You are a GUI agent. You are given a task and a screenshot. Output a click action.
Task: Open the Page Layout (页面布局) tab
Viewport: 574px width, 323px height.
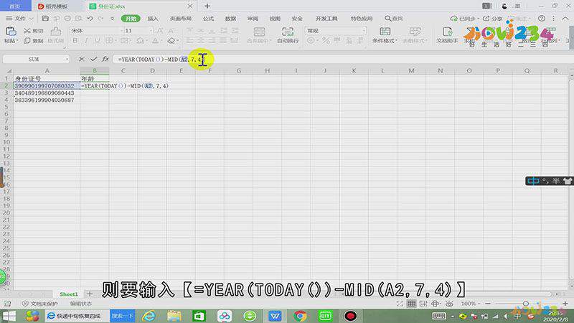181,19
